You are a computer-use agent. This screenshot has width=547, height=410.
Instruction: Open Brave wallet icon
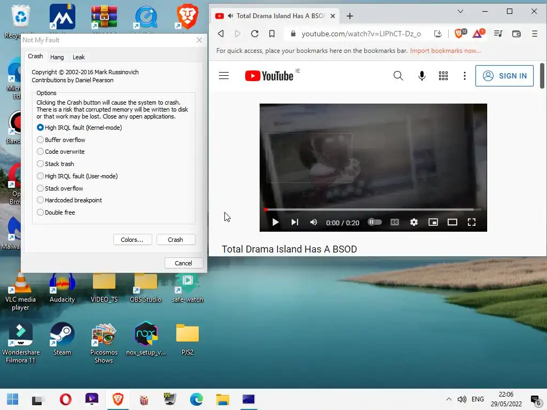point(517,34)
